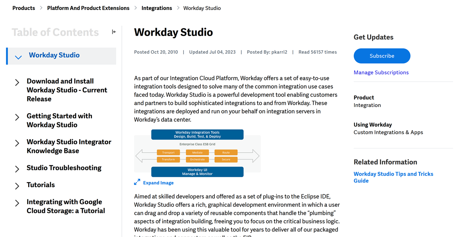Click 'Updated Jul 04, 2023' text
This screenshot has width=462, height=237.
tap(212, 52)
